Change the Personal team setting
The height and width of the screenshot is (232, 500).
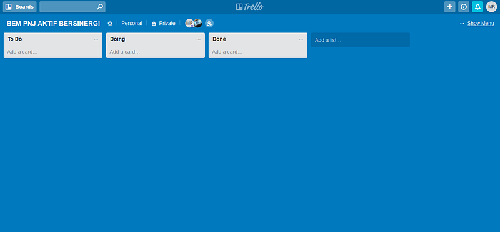tap(132, 23)
